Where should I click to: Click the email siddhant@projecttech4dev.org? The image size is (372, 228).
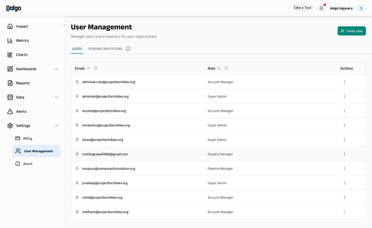click(x=105, y=212)
